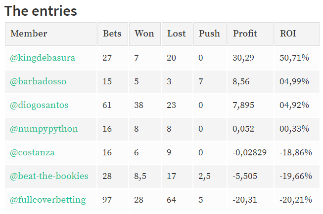Open the @beat-the-bookies member link
Screen dimensions: 323x214
(49, 176)
